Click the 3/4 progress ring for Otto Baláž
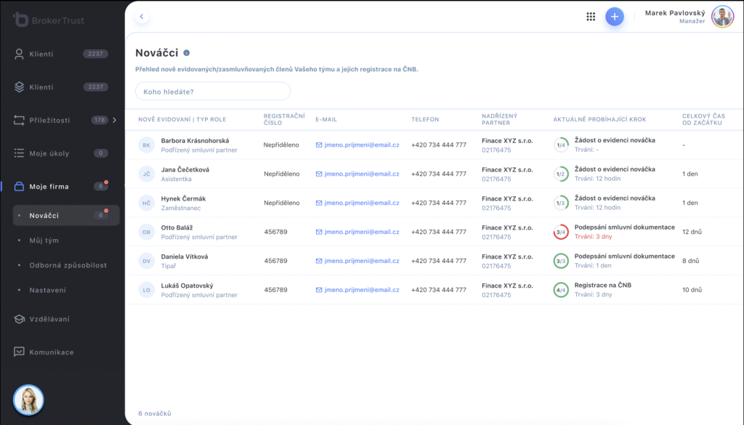Viewport: 744px width, 425px height. 561,232
